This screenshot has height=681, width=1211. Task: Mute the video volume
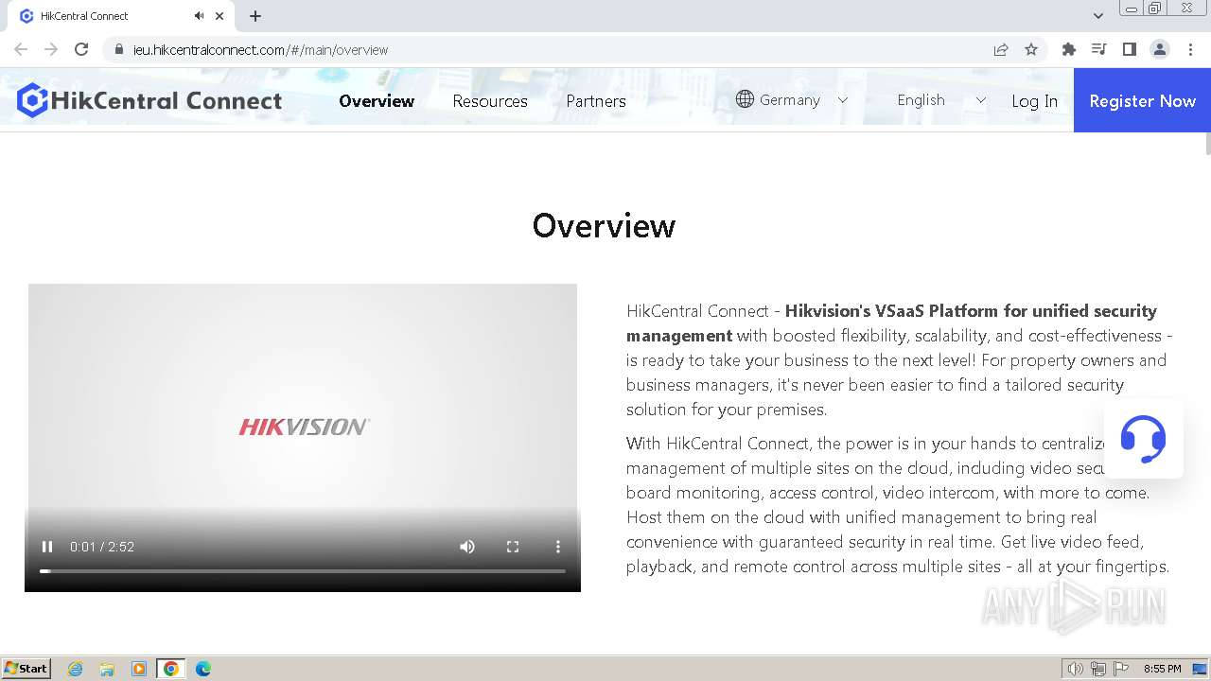(467, 547)
